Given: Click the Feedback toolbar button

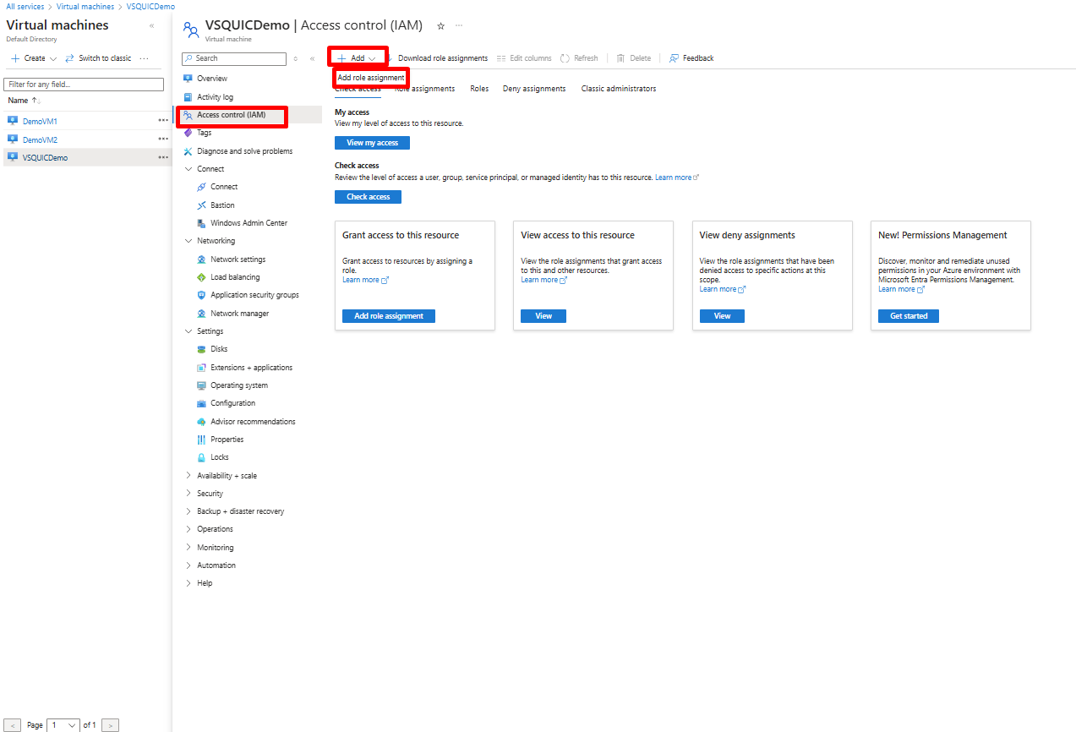Looking at the screenshot, I should coord(691,58).
